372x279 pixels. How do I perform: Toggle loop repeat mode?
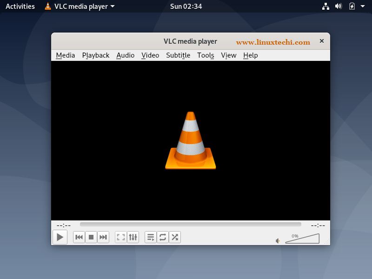pyautogui.click(x=163, y=237)
